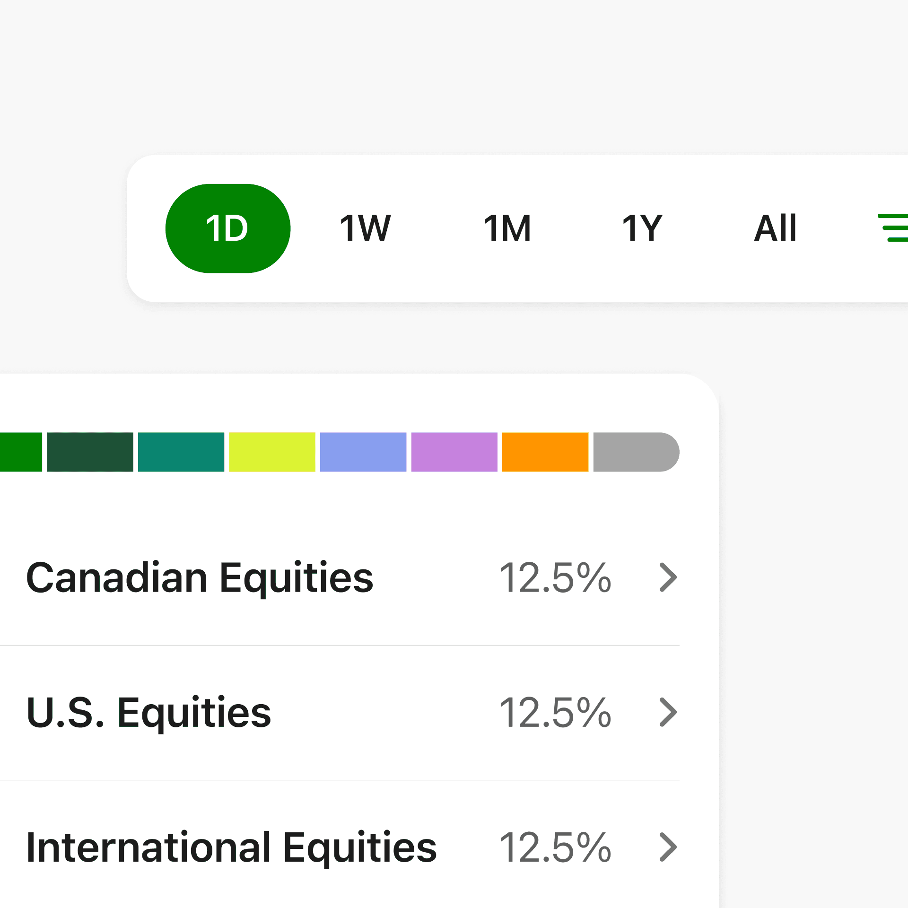The height and width of the screenshot is (908, 908).
Task: Switch to the 1W time range
Action: tap(365, 228)
